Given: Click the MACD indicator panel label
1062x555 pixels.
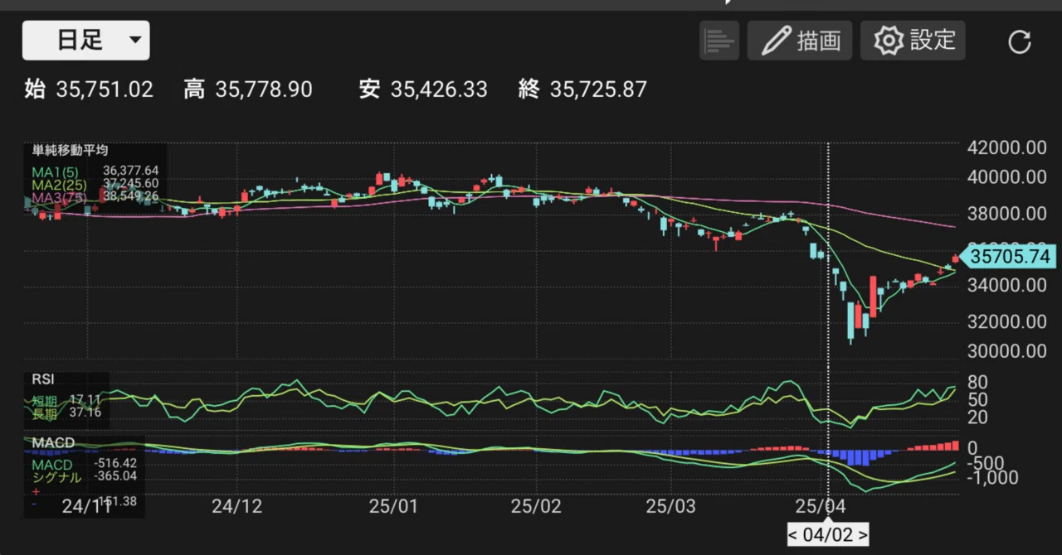Looking at the screenshot, I should [x=53, y=443].
